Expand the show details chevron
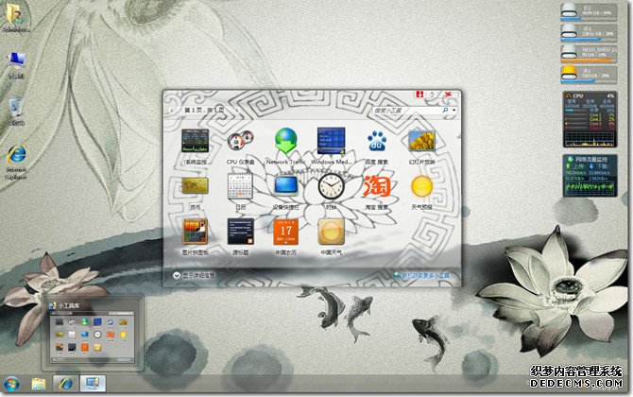The width and height of the screenshot is (633, 397). pyautogui.click(x=177, y=275)
